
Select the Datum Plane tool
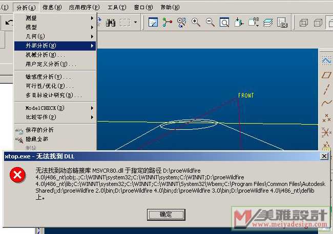point(326,75)
